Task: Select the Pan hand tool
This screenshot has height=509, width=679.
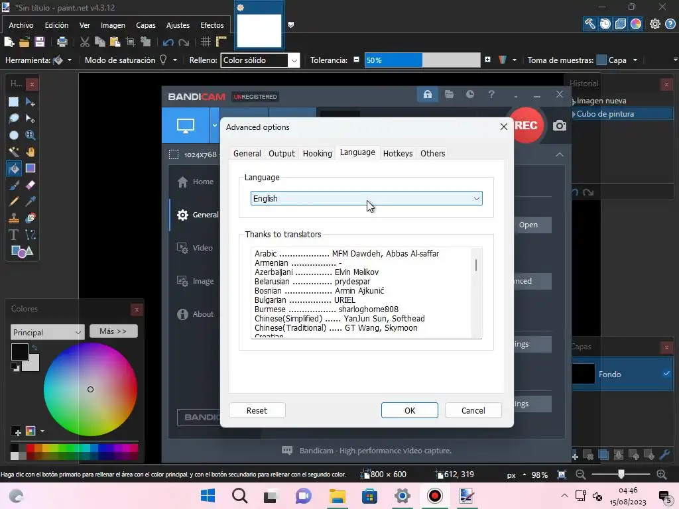Action: tap(30, 152)
